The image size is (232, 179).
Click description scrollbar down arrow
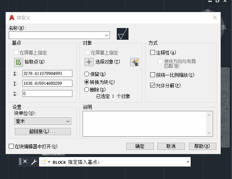click(209, 132)
